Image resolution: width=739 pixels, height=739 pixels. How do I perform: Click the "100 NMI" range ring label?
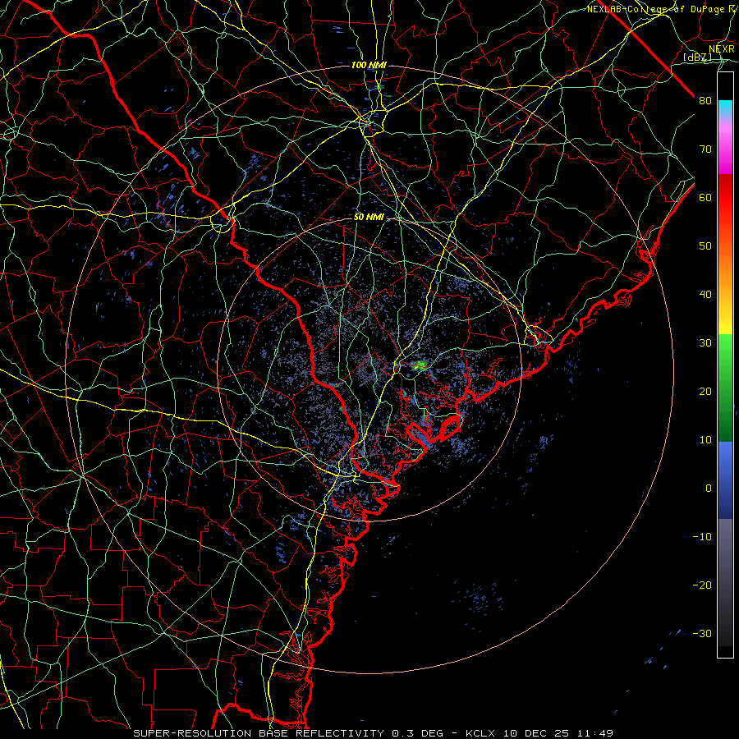click(369, 65)
